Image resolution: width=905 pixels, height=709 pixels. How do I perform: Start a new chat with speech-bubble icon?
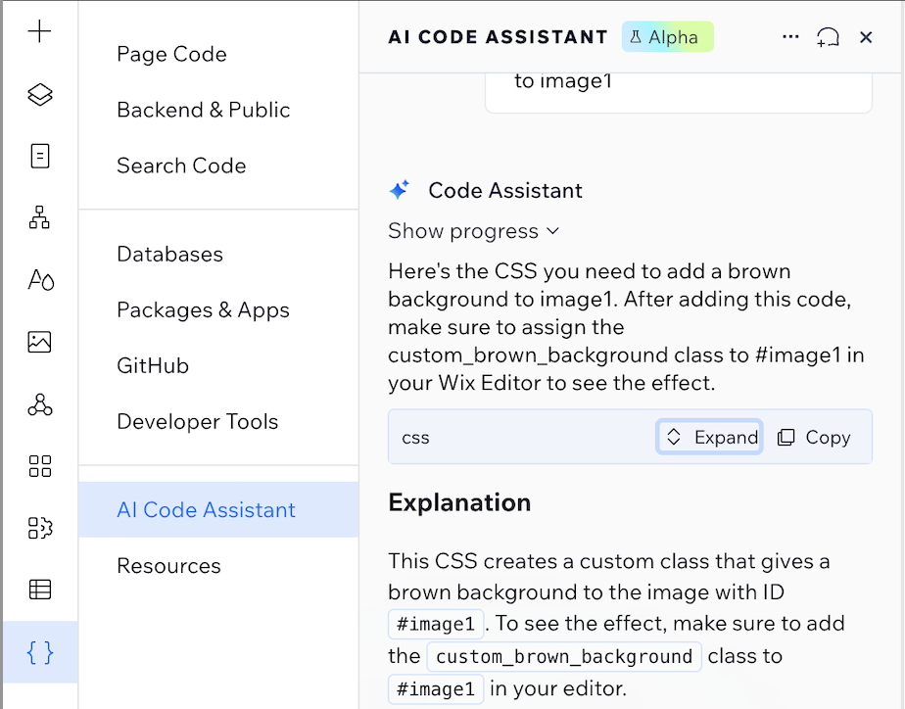[828, 37]
